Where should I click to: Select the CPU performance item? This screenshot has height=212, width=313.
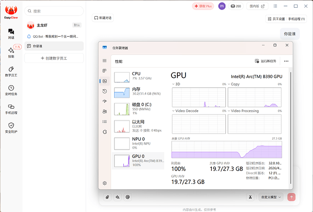[x=138, y=77]
